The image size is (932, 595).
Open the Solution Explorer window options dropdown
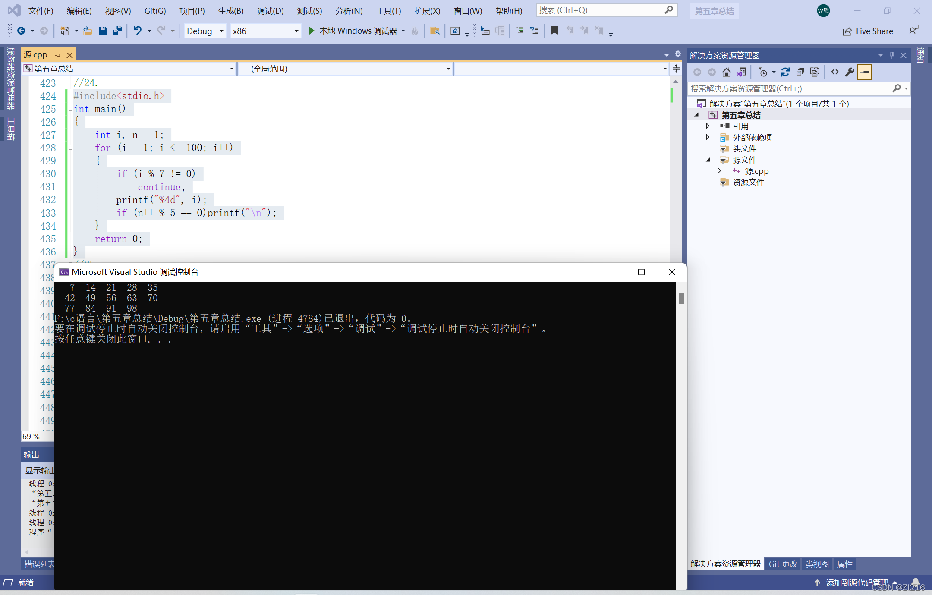[x=880, y=55]
